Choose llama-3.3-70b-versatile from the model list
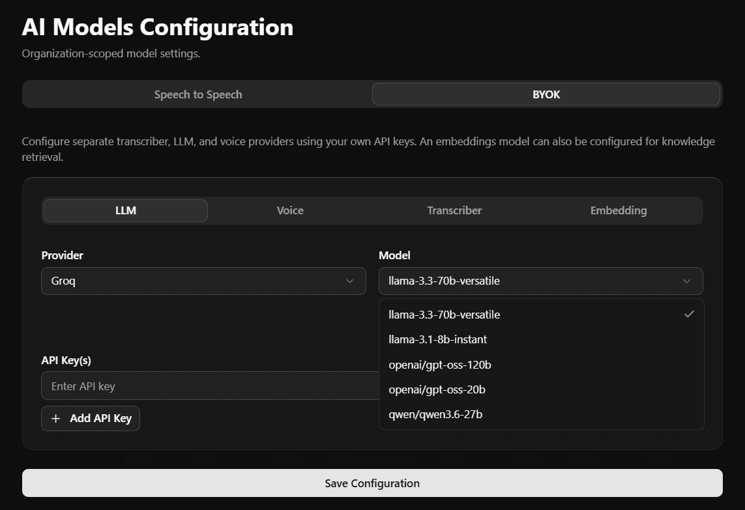This screenshot has height=510, width=745. [x=541, y=315]
